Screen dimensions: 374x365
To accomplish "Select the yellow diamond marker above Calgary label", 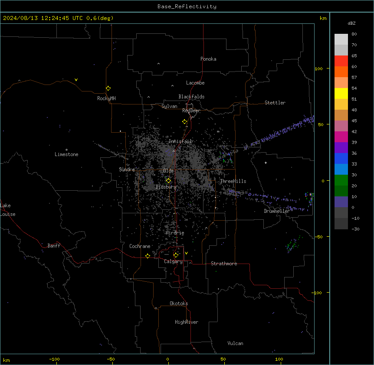I will click(176, 255).
